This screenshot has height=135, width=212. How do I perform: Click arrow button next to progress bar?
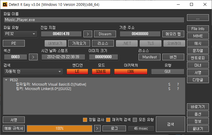[97, 129]
